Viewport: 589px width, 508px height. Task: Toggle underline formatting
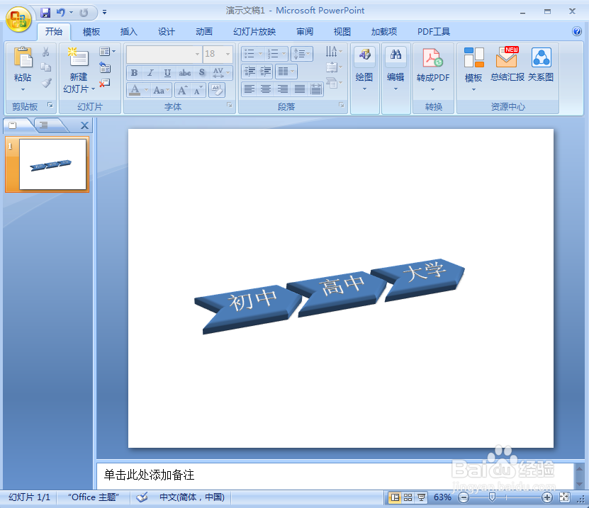click(x=167, y=73)
